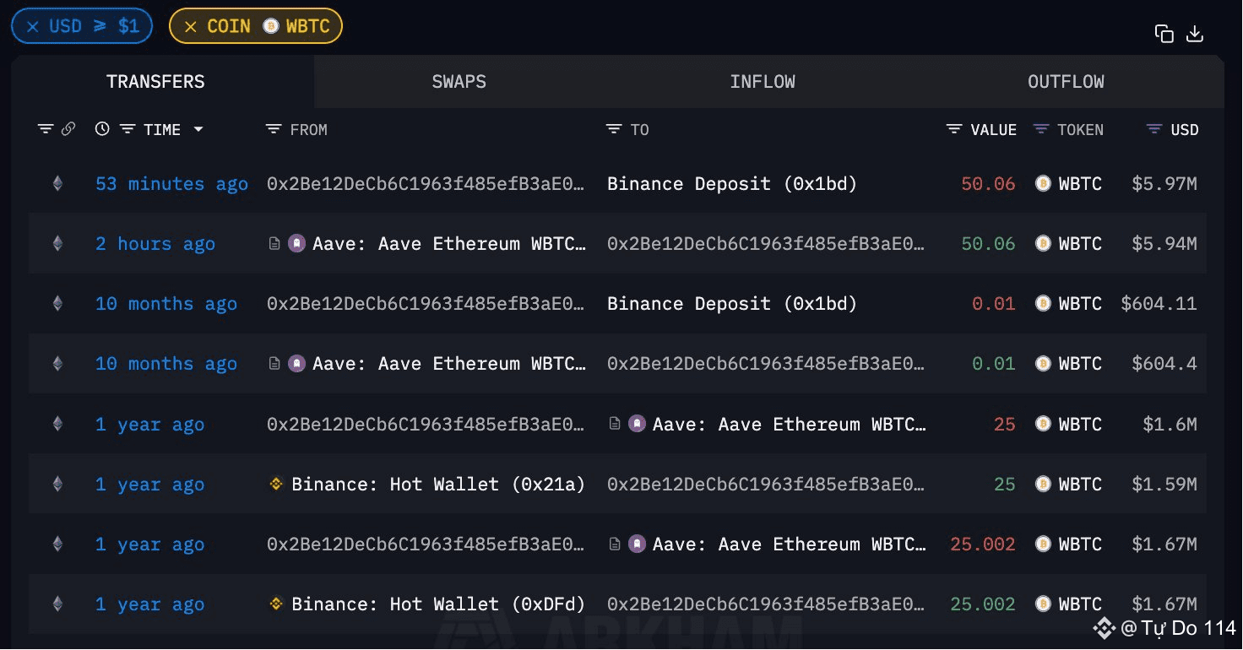The image size is (1243, 650).
Task: Click the copy icon at top right
Action: tap(1164, 34)
